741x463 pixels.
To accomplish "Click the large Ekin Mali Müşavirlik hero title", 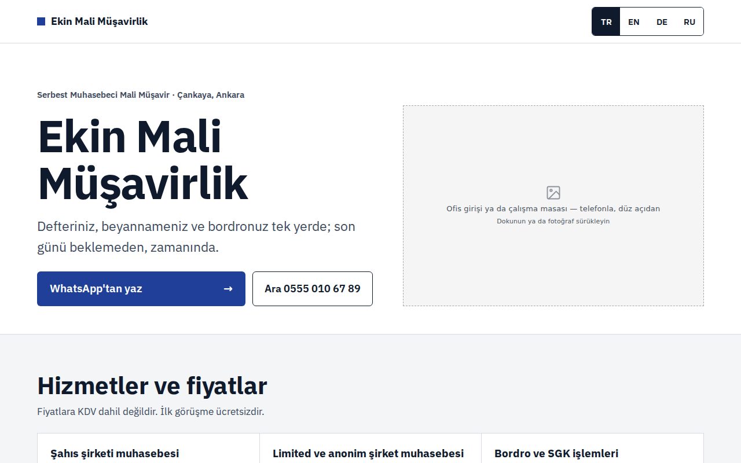I will pyautogui.click(x=143, y=160).
